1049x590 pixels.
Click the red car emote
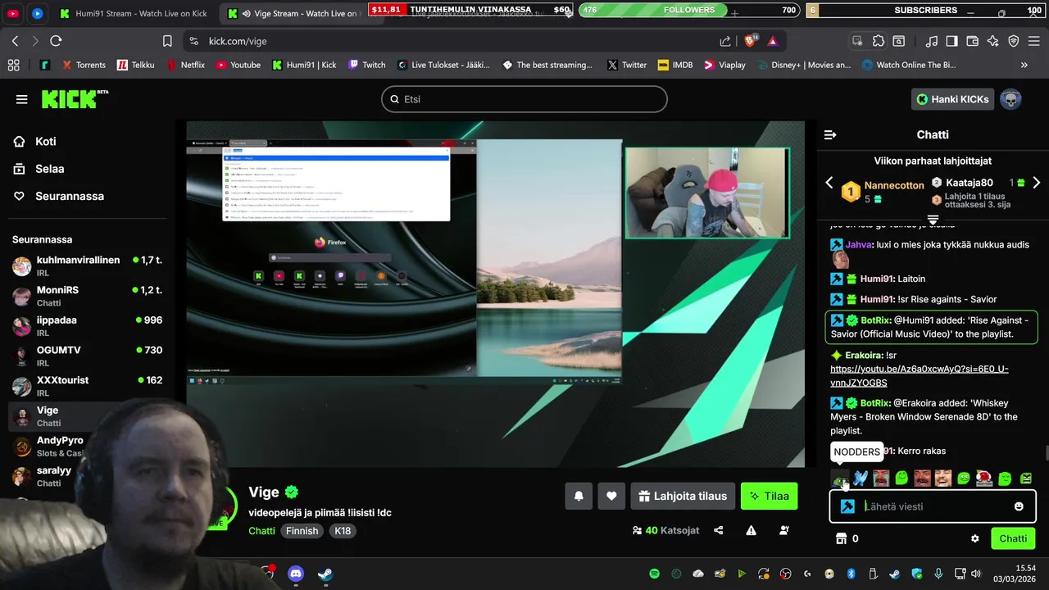[x=984, y=479]
